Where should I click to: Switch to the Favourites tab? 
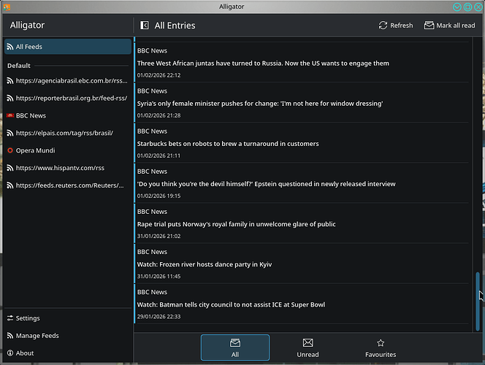(381, 347)
